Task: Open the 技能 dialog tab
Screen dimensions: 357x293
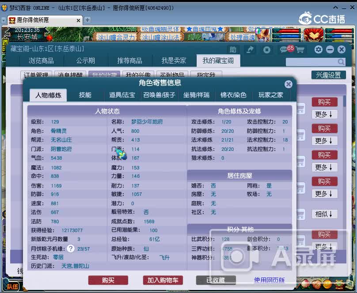Action: 85,95
